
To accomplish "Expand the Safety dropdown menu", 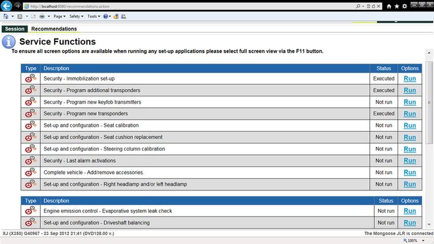I will (x=76, y=16).
